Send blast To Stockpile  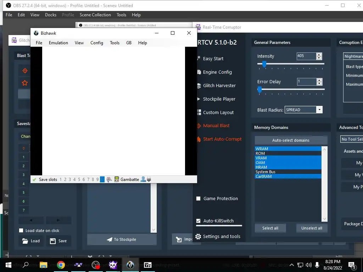click(122, 239)
